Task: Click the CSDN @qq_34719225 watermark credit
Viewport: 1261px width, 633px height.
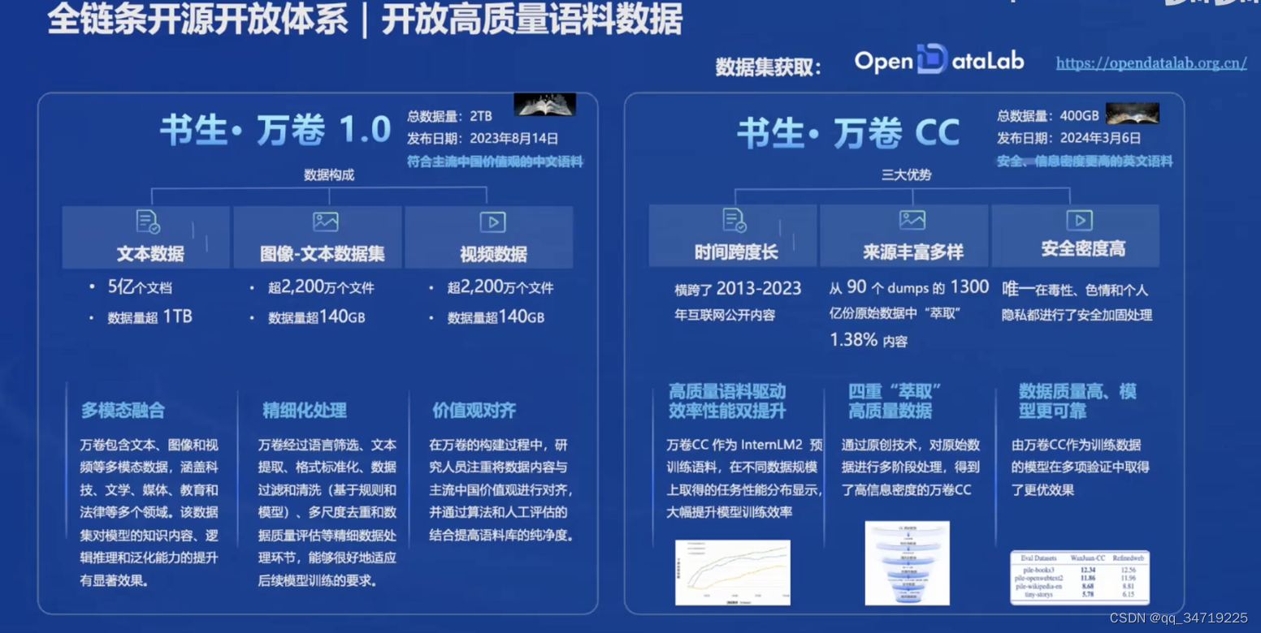Action: (1178, 618)
